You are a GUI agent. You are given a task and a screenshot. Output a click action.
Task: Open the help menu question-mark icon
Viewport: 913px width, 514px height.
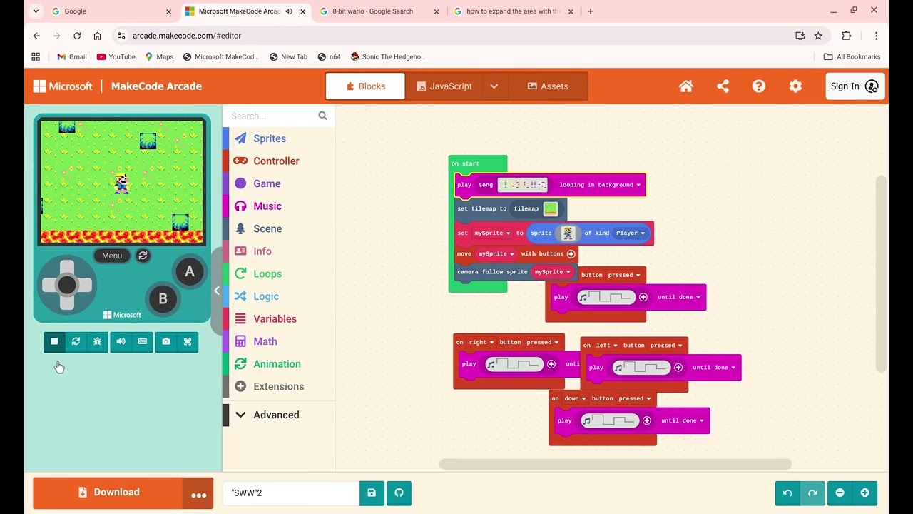point(759,86)
